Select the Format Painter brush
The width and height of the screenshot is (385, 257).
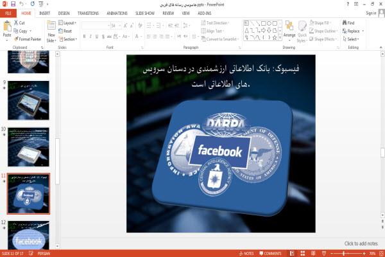[17, 39]
